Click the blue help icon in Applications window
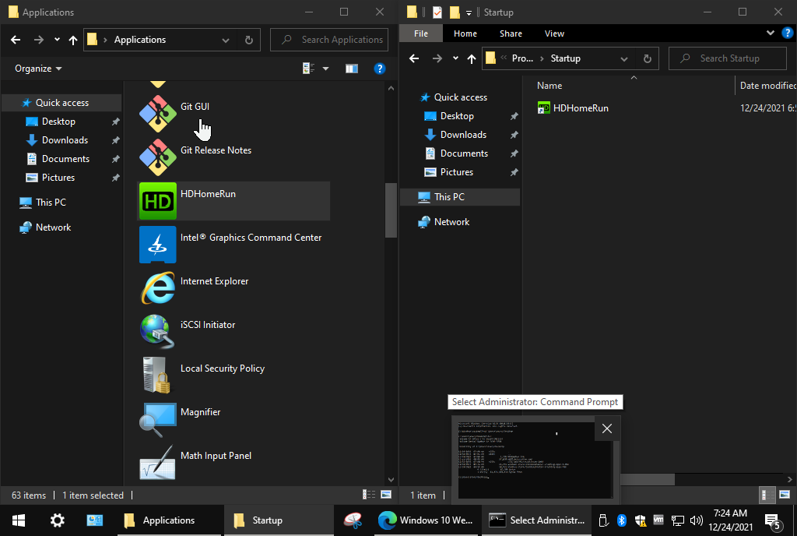 [x=380, y=69]
